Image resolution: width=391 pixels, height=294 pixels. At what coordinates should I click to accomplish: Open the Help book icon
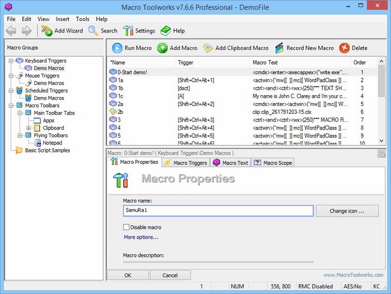pyautogui.click(x=165, y=31)
